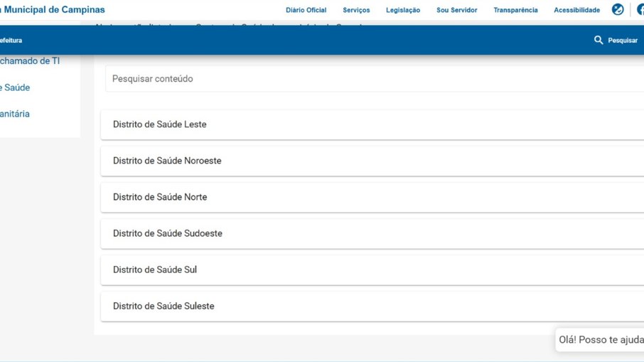Expand Distrito de Saúde Sul

pyautogui.click(x=372, y=270)
